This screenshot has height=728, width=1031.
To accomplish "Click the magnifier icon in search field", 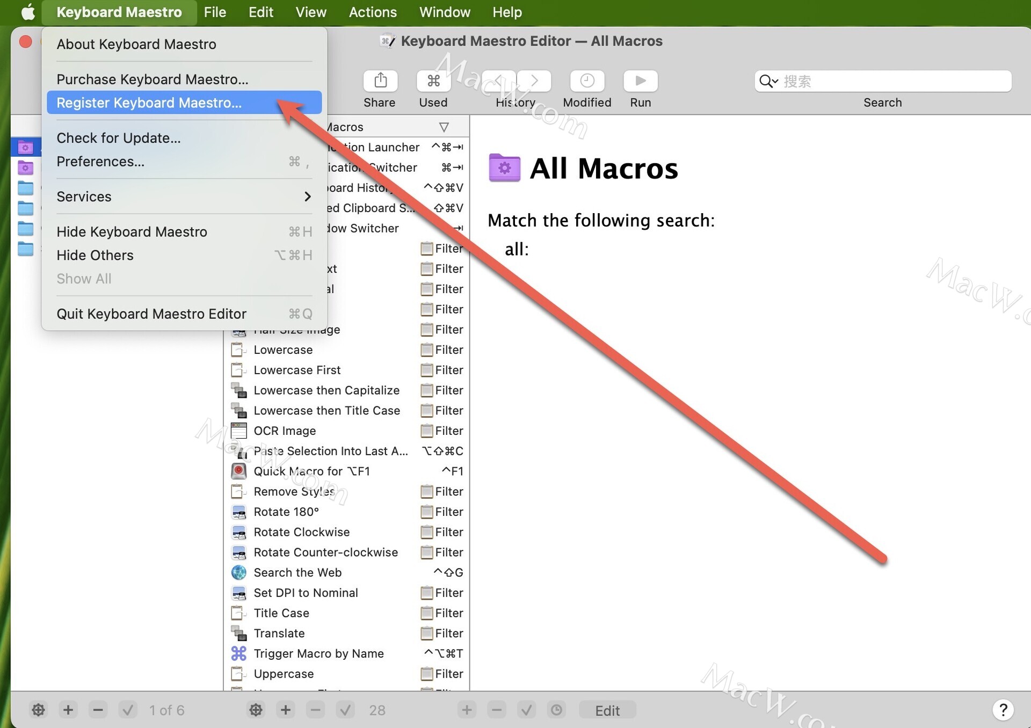I will [768, 81].
